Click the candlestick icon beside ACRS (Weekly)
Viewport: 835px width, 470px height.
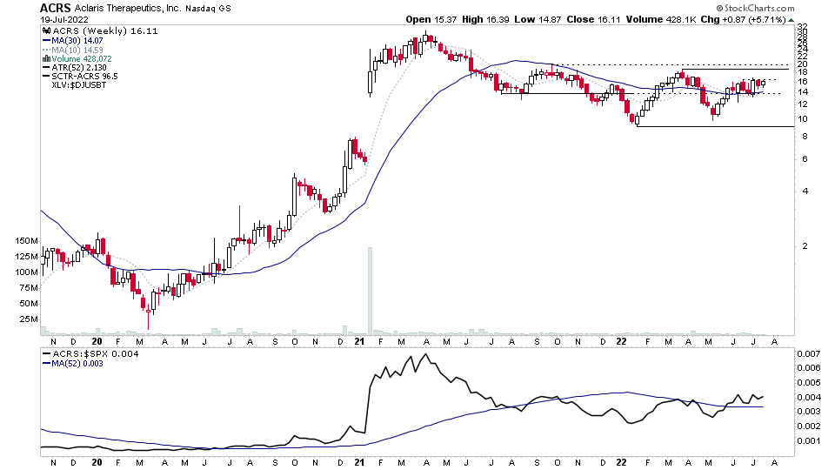(x=47, y=31)
